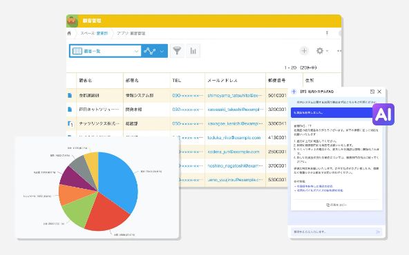The image size is (409, 255).
Task: Click toduka_riko@example.com email link
Action: [x=234, y=137]
